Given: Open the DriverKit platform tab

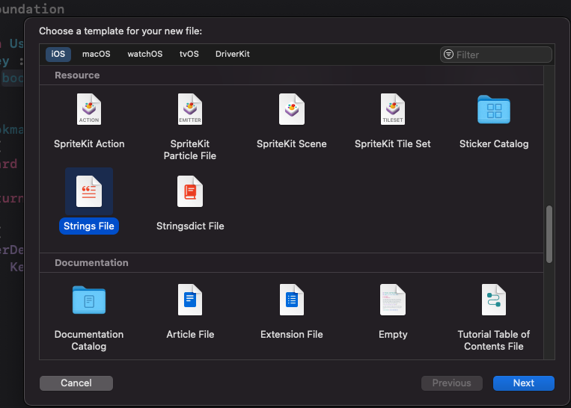Looking at the screenshot, I should [x=233, y=55].
